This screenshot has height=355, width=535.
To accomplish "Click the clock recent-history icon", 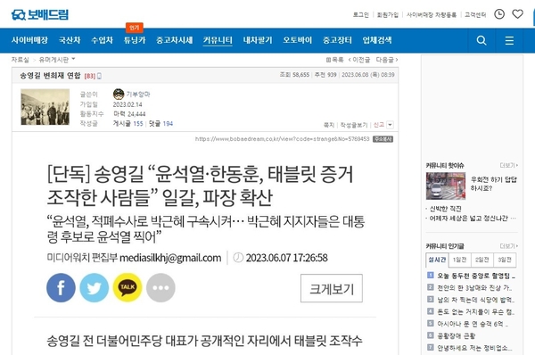I will pyautogui.click(x=499, y=14).
